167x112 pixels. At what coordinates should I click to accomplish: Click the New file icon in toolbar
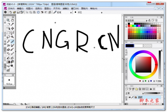pos(11,12)
